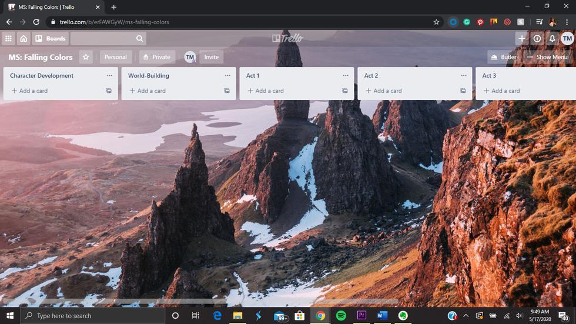Open the information icon in header

[537, 39]
